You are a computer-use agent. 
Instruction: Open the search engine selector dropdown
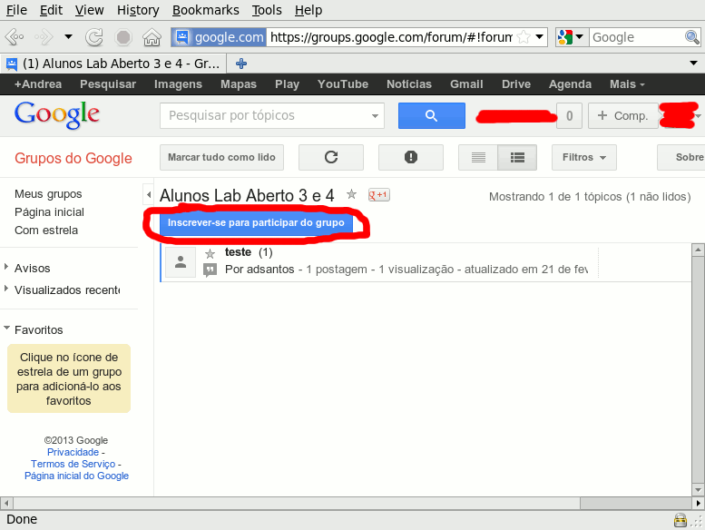click(570, 37)
